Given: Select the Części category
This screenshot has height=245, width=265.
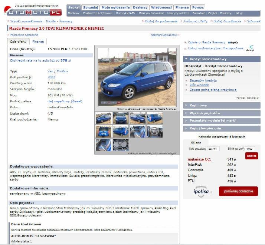Looking at the screenshot, I should [x=212, y=13].
